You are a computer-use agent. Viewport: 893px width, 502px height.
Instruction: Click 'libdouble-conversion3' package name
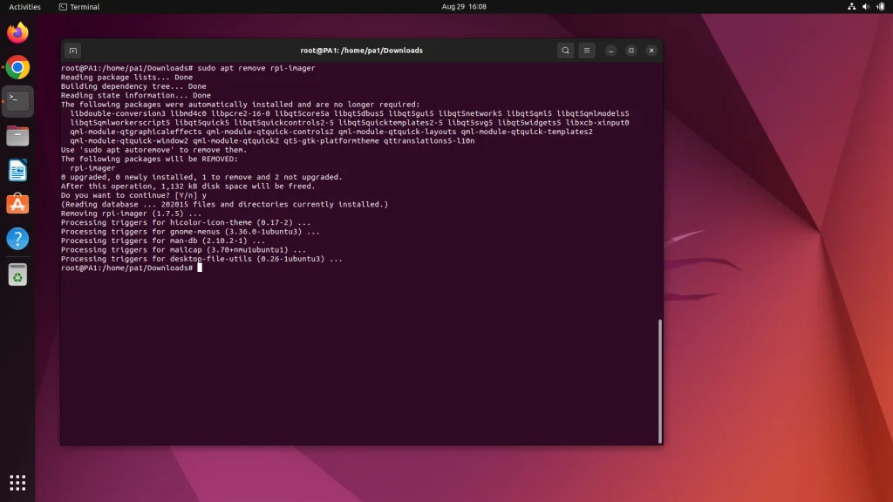pos(118,114)
